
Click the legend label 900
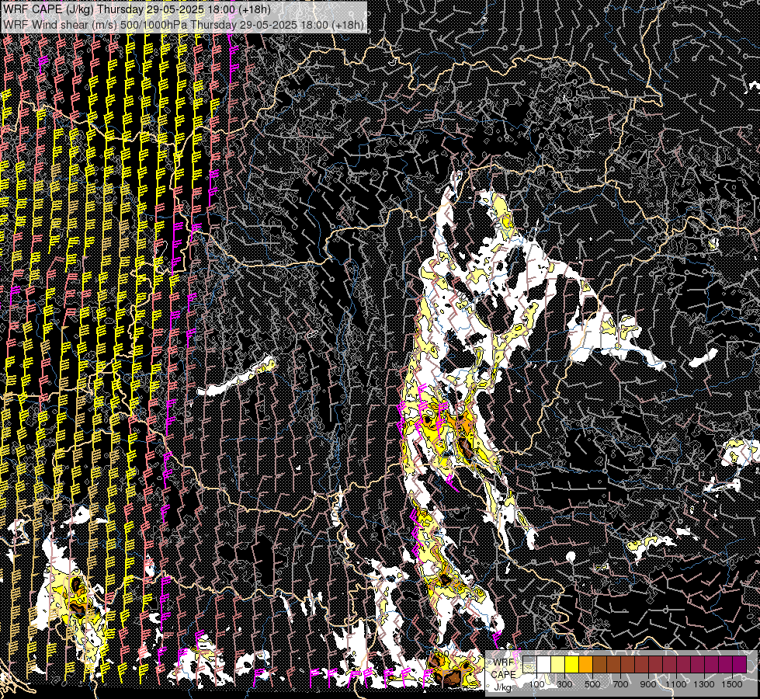tap(648, 684)
